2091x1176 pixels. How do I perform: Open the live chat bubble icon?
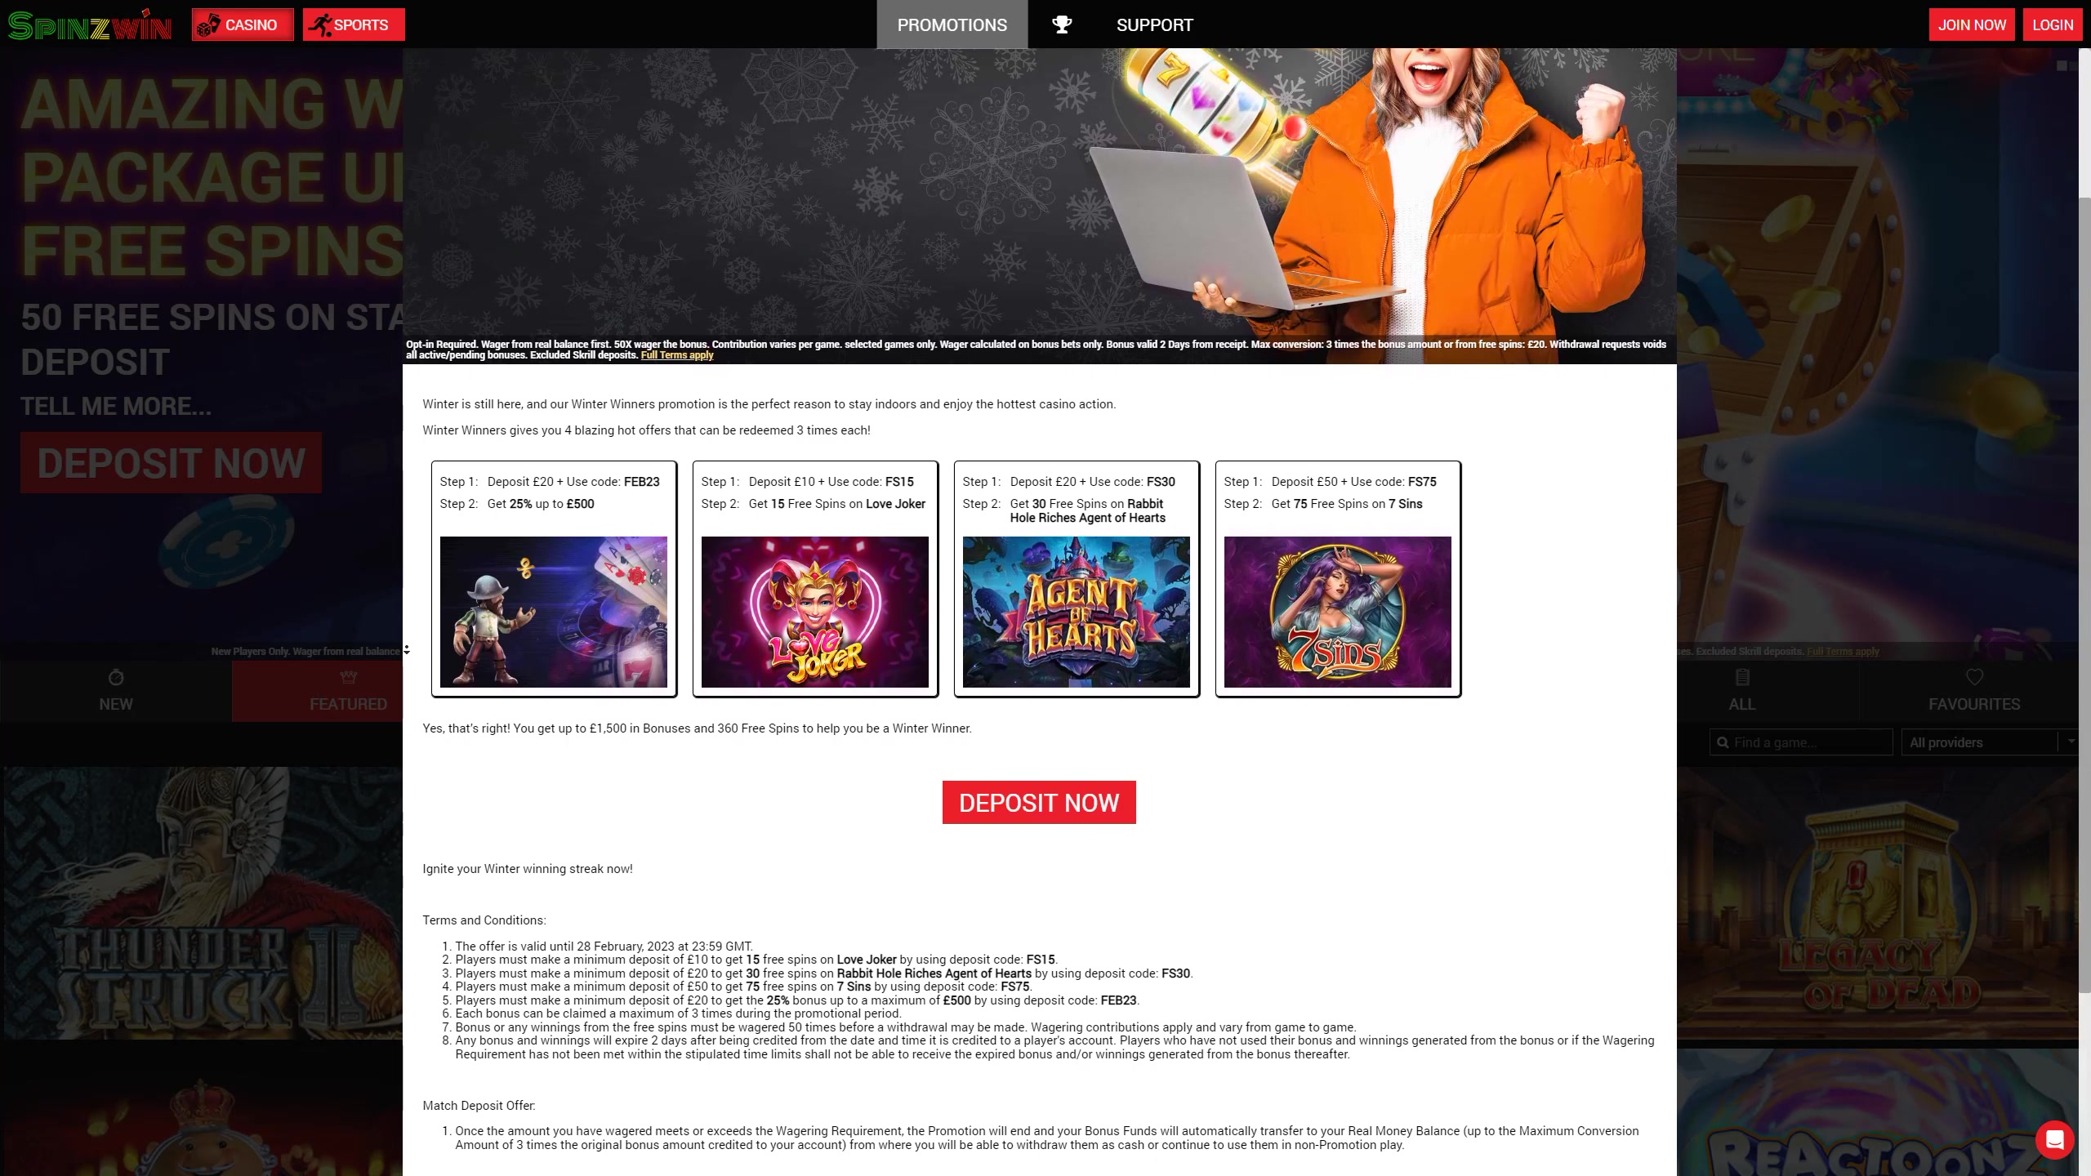tap(2054, 1139)
